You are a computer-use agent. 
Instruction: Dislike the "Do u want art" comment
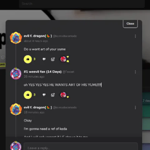44,59
